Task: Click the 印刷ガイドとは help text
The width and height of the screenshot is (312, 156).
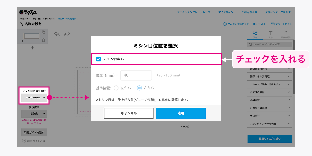Action: pos(36,141)
